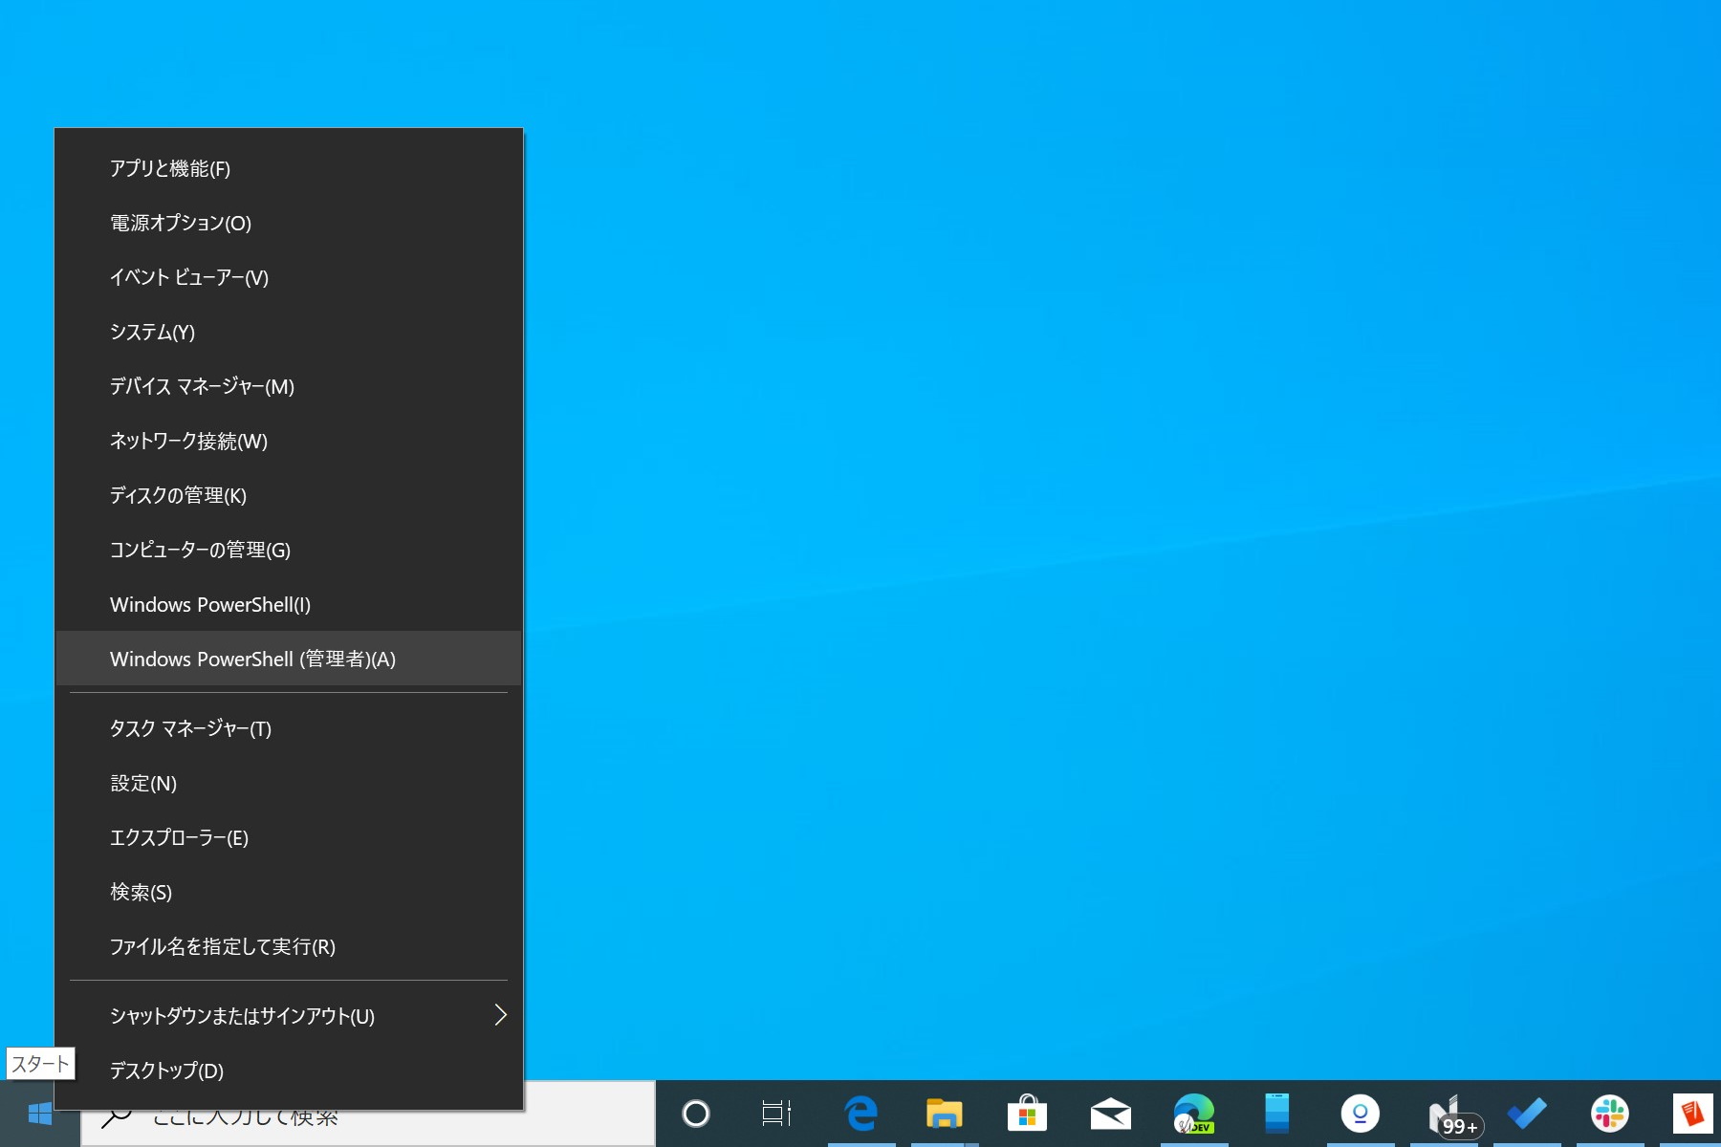Open Microsoft Store from the taskbar
1721x1147 pixels.
[1027, 1114]
